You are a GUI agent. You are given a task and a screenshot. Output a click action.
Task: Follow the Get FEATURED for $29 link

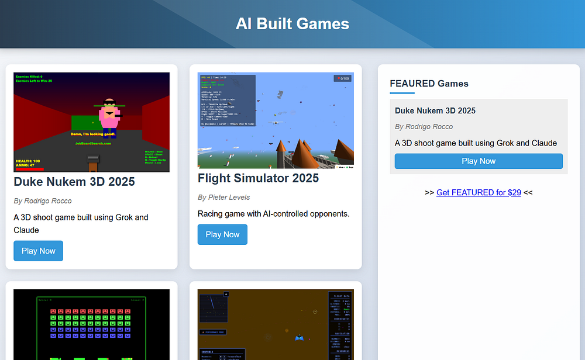[479, 192]
